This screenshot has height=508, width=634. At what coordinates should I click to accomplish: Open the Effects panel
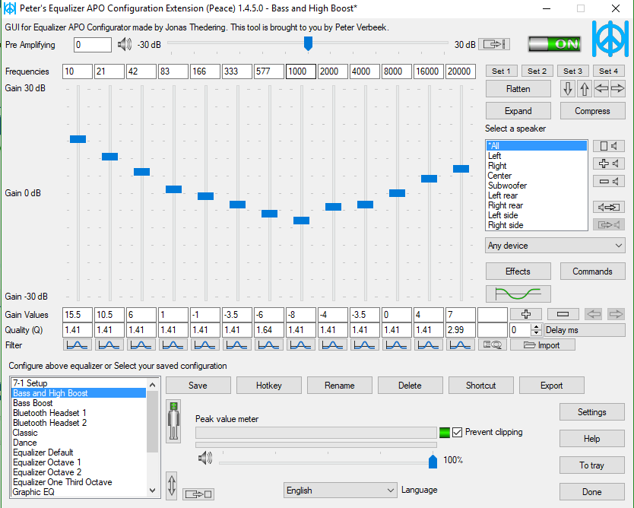coord(518,271)
